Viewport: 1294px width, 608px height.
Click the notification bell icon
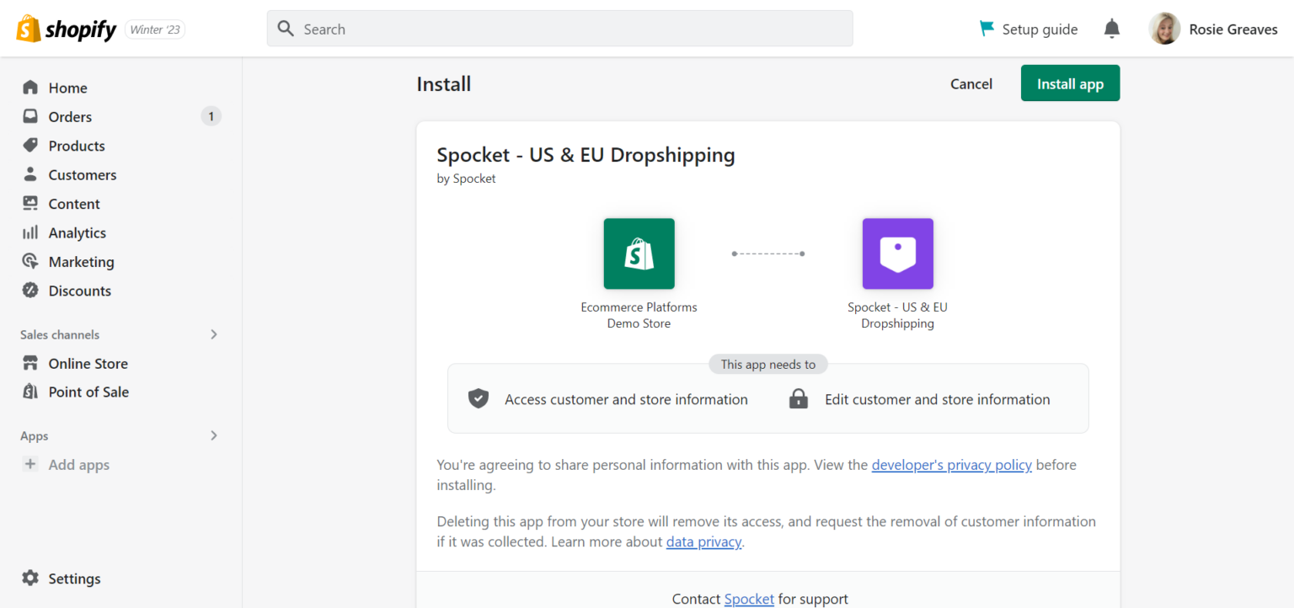point(1112,29)
